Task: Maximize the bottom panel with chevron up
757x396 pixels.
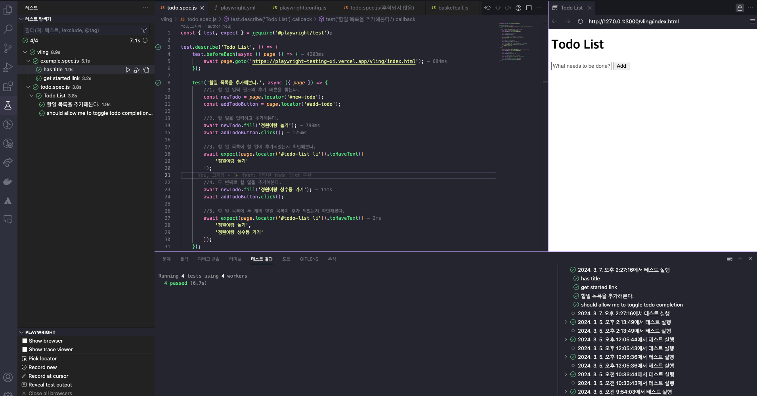Action: (x=740, y=259)
